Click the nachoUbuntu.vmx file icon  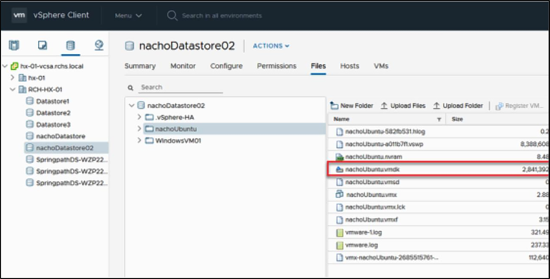pos(339,194)
